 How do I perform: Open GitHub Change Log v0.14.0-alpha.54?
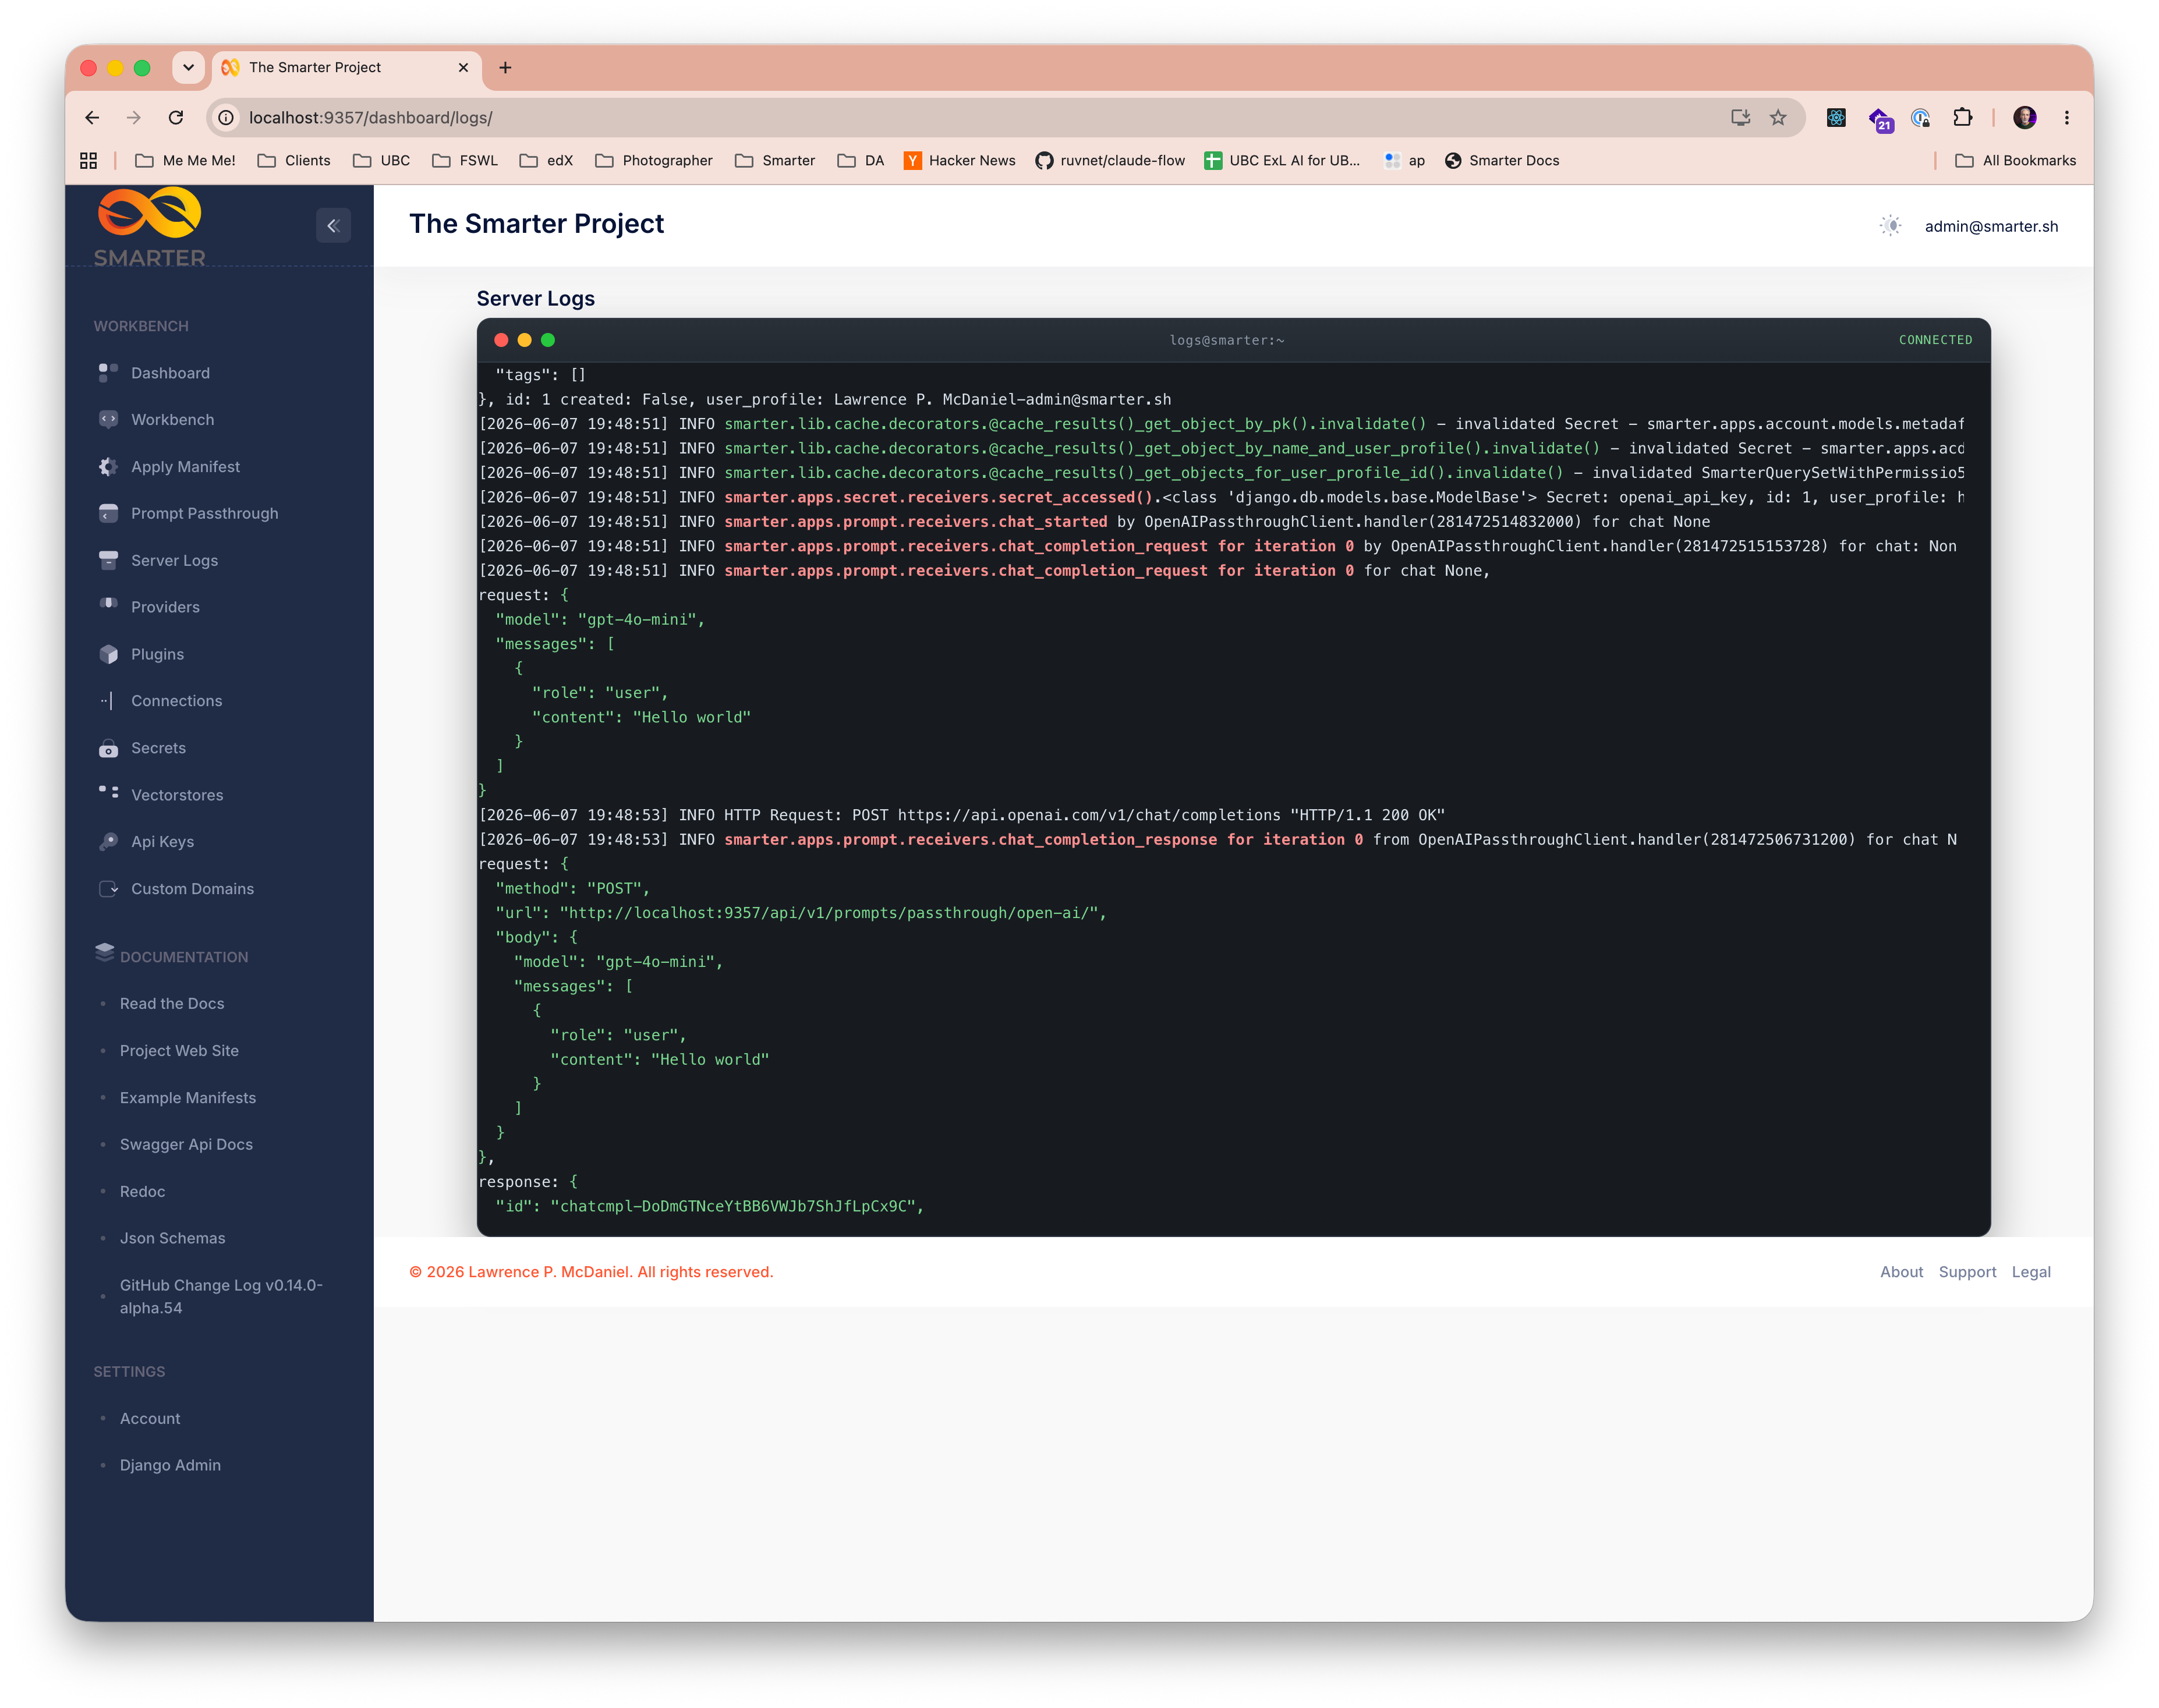click(221, 1297)
